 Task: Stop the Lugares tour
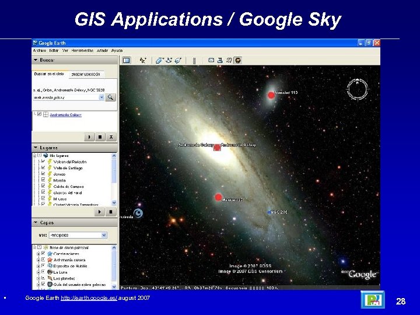click(111, 212)
